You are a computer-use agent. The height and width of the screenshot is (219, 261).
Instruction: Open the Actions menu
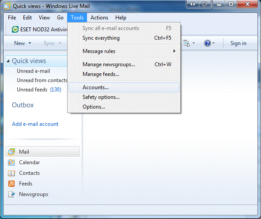[x=99, y=18]
